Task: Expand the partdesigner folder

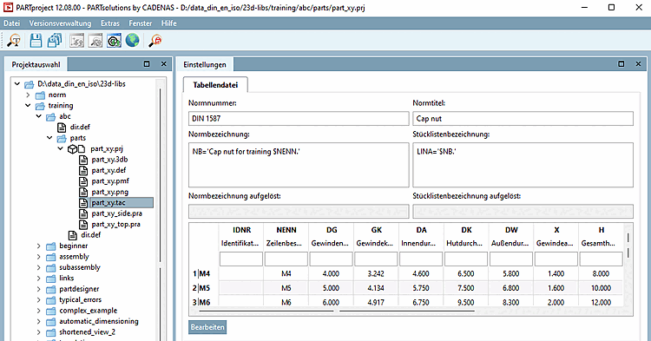Action: pos(38,289)
